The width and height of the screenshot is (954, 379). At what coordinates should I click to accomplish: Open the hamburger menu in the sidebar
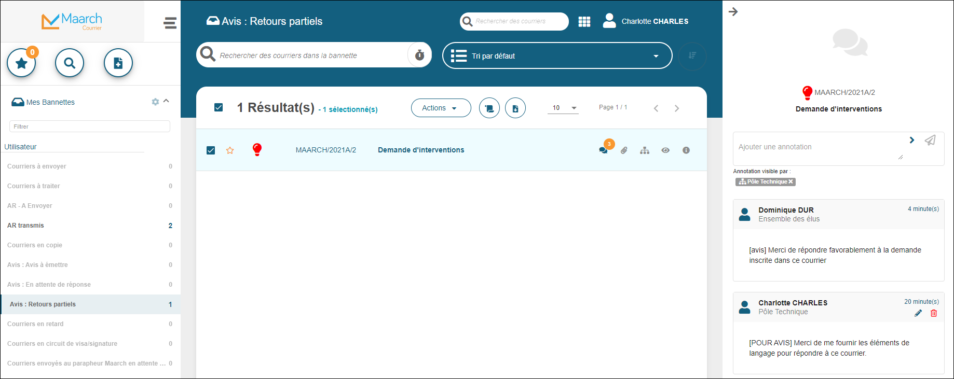pos(170,23)
